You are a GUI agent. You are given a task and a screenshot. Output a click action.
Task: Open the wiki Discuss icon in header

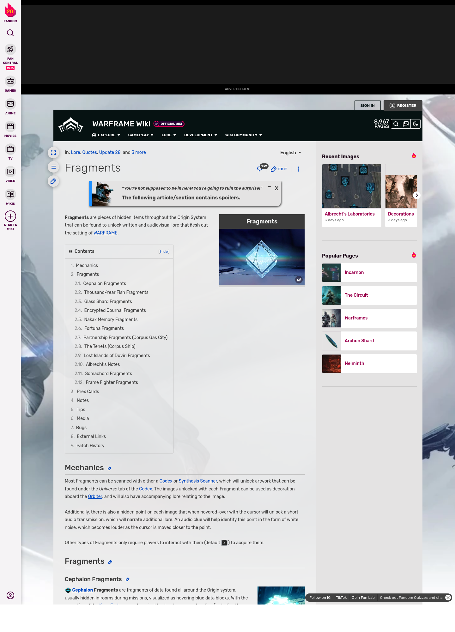[x=406, y=124]
